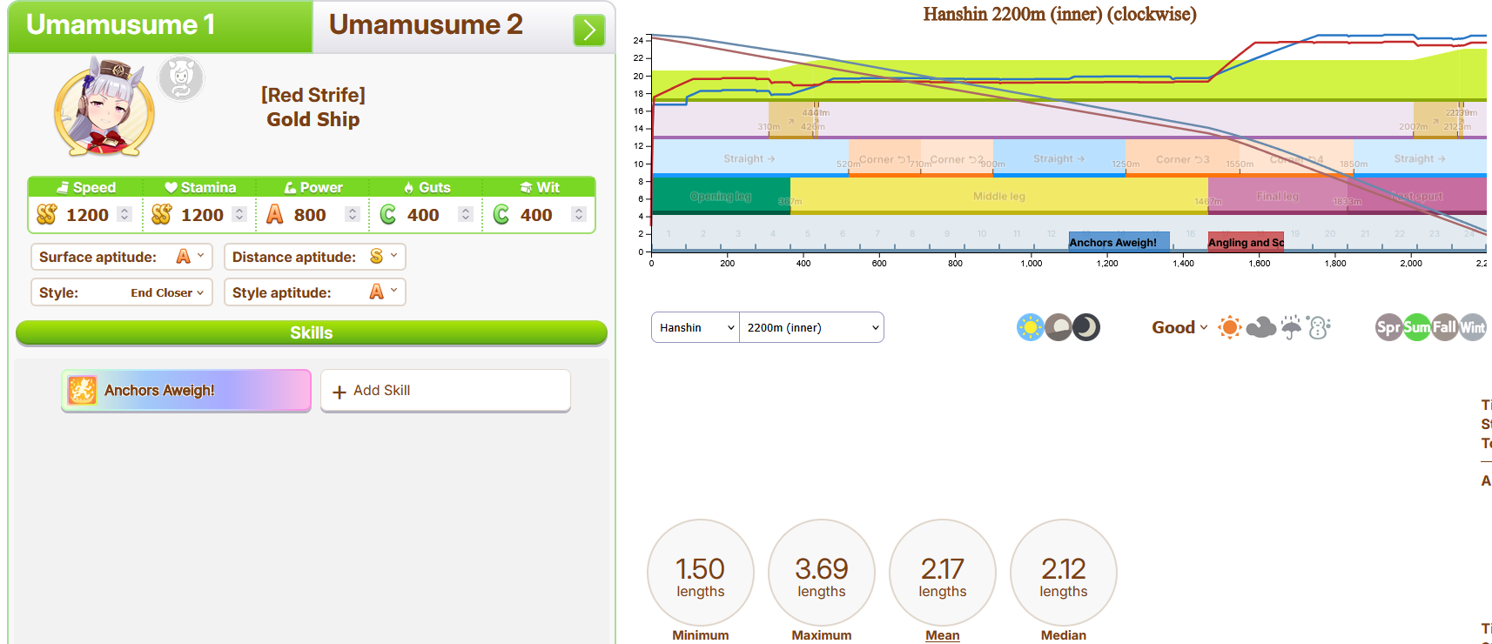Viewport: 1492px width, 644px height.
Task: Click the Anchors Aweigh! skill icon
Action: coord(83,391)
